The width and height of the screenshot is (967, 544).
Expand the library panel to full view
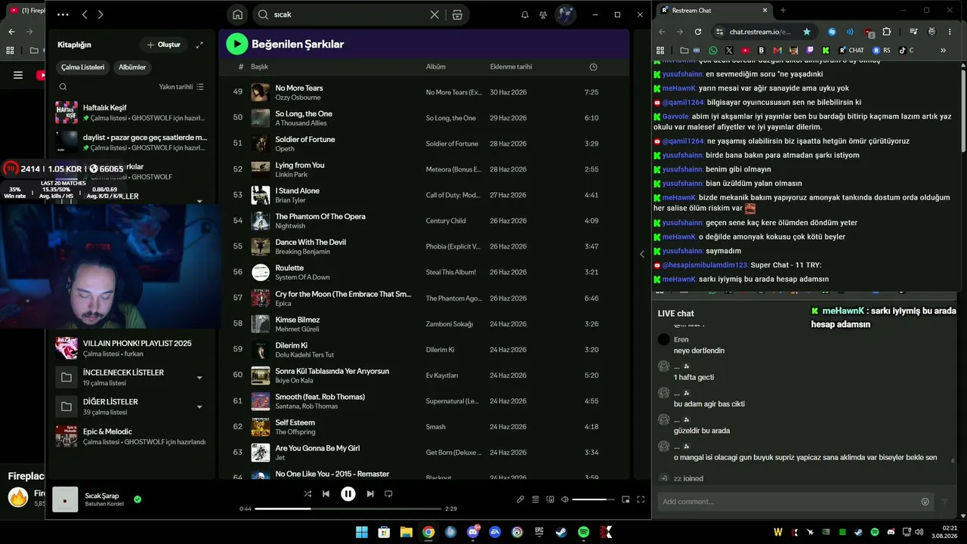click(x=199, y=45)
